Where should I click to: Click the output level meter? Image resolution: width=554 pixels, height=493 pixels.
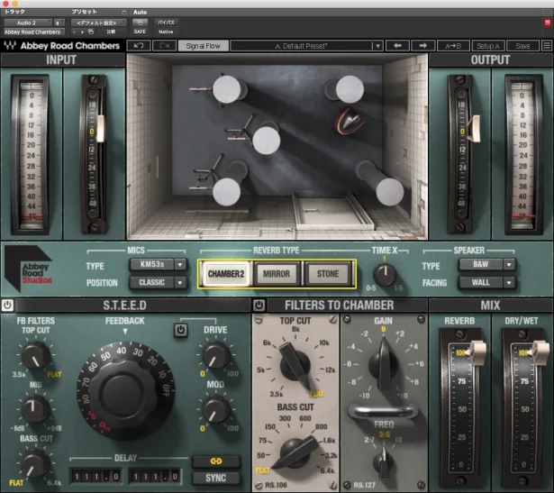point(522,154)
